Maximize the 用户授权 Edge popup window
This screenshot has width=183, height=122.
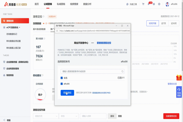[x=122, y=26]
